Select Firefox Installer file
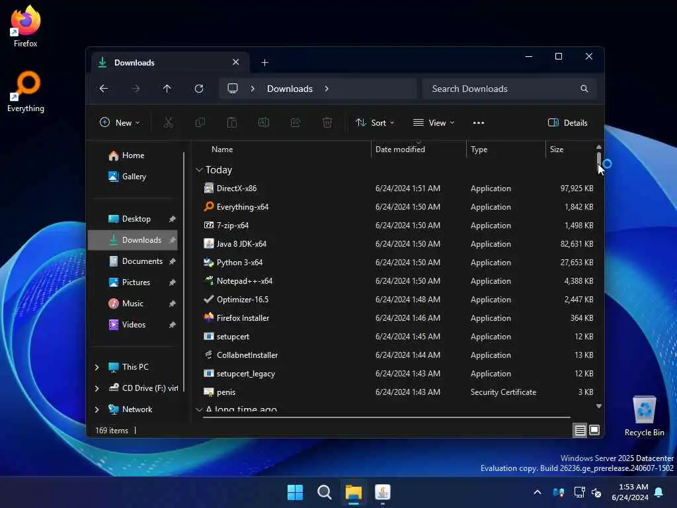Screen dimensions: 677x508 coord(243,318)
